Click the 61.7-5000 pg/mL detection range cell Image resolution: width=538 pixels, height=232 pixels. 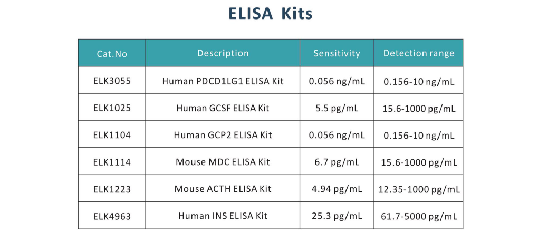tap(419, 217)
